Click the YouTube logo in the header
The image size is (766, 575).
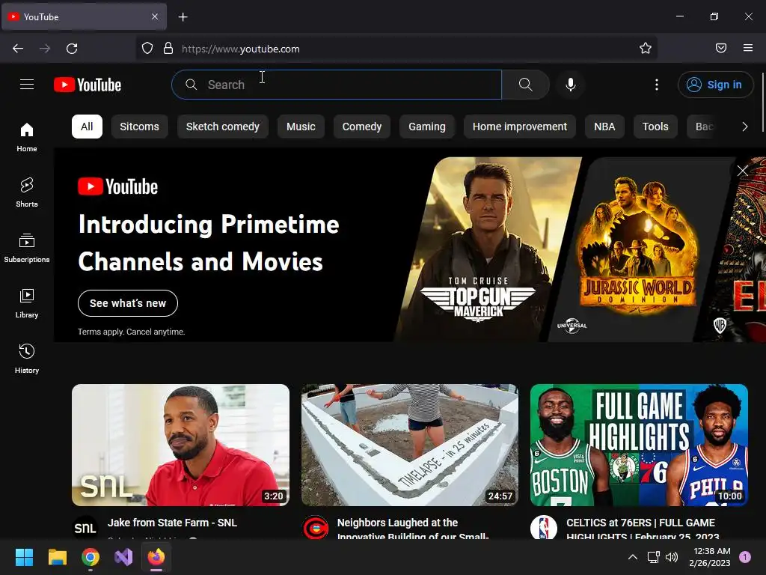point(88,85)
